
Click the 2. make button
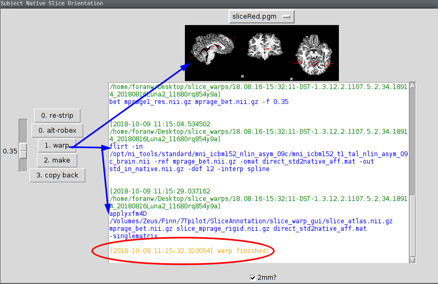pyautogui.click(x=57, y=160)
